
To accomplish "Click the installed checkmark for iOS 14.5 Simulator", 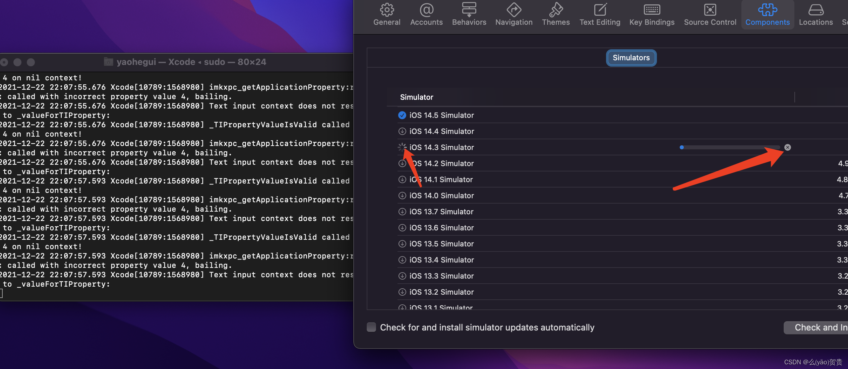I will pos(402,115).
